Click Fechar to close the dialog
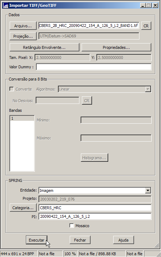161x257 pixels. [x=80, y=240]
